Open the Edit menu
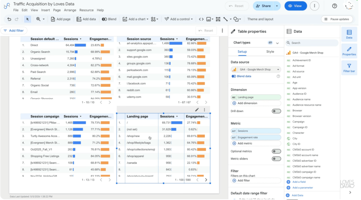Image resolution: width=361 pixels, height=200 pixels. [x=24, y=10]
